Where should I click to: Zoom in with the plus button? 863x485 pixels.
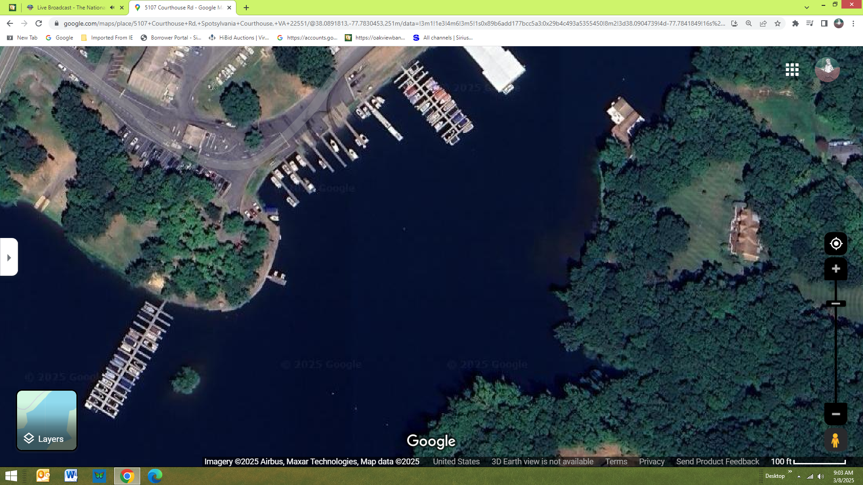pos(836,269)
